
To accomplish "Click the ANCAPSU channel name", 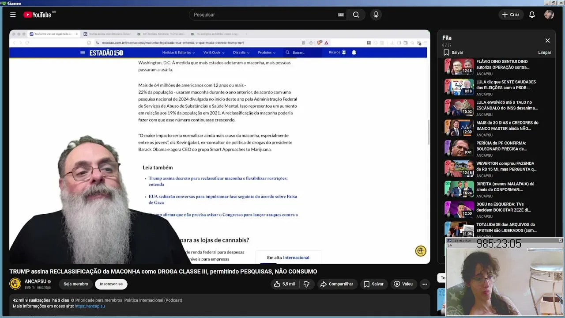I will pos(35,281).
